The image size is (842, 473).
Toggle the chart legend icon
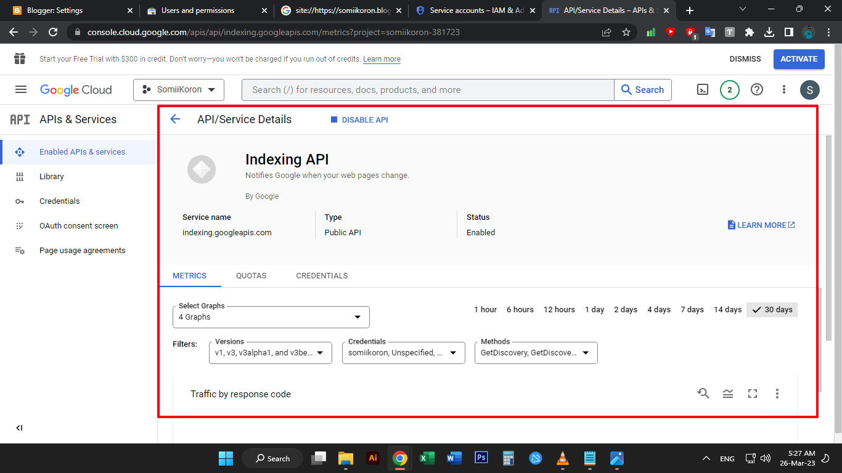pos(728,394)
